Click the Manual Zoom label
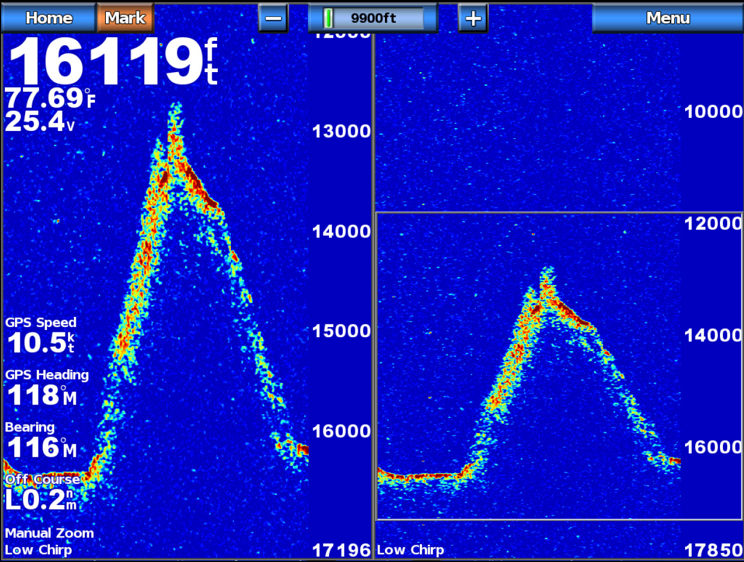The image size is (744, 562). (x=49, y=533)
